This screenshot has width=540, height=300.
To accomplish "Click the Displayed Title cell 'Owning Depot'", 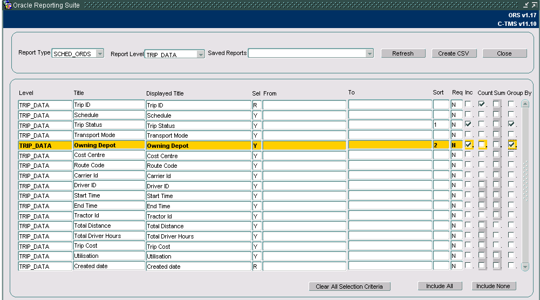I will coord(199,145).
